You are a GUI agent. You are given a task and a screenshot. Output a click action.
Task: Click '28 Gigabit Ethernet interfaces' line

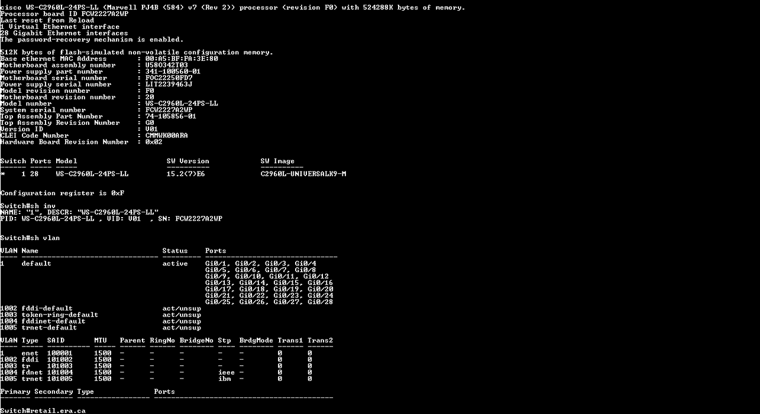coord(64,33)
